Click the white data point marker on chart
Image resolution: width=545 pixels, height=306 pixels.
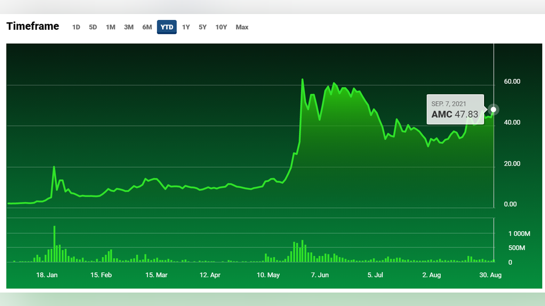(x=493, y=109)
